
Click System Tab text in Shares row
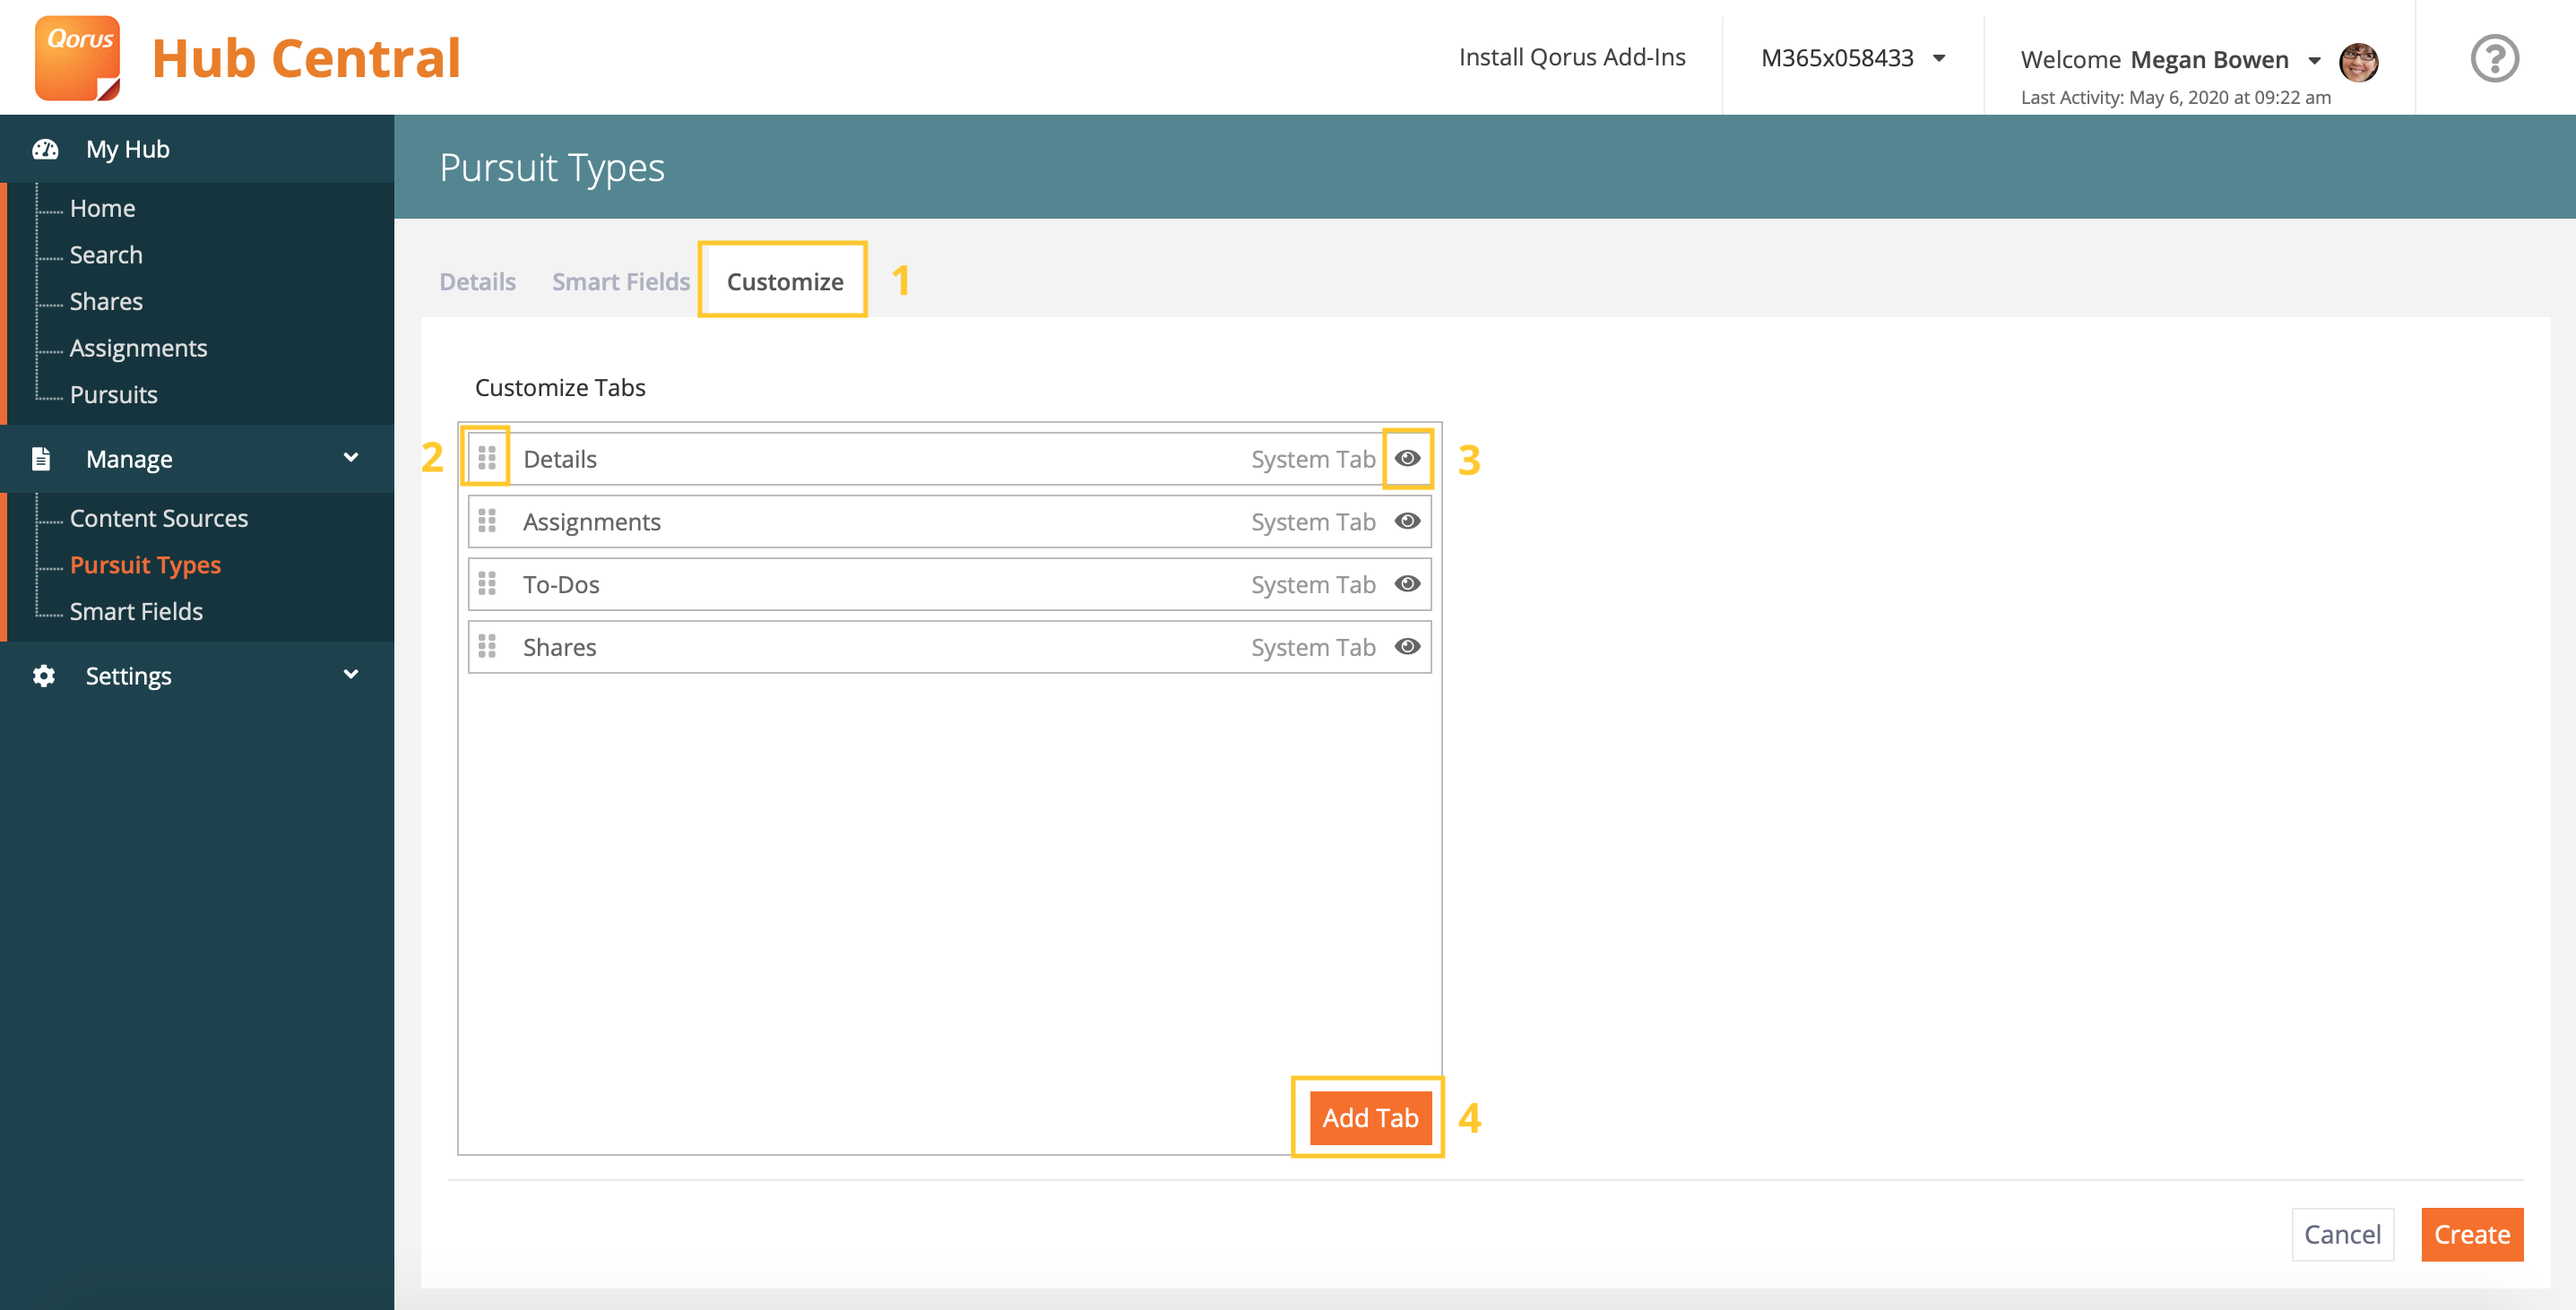coord(1313,648)
